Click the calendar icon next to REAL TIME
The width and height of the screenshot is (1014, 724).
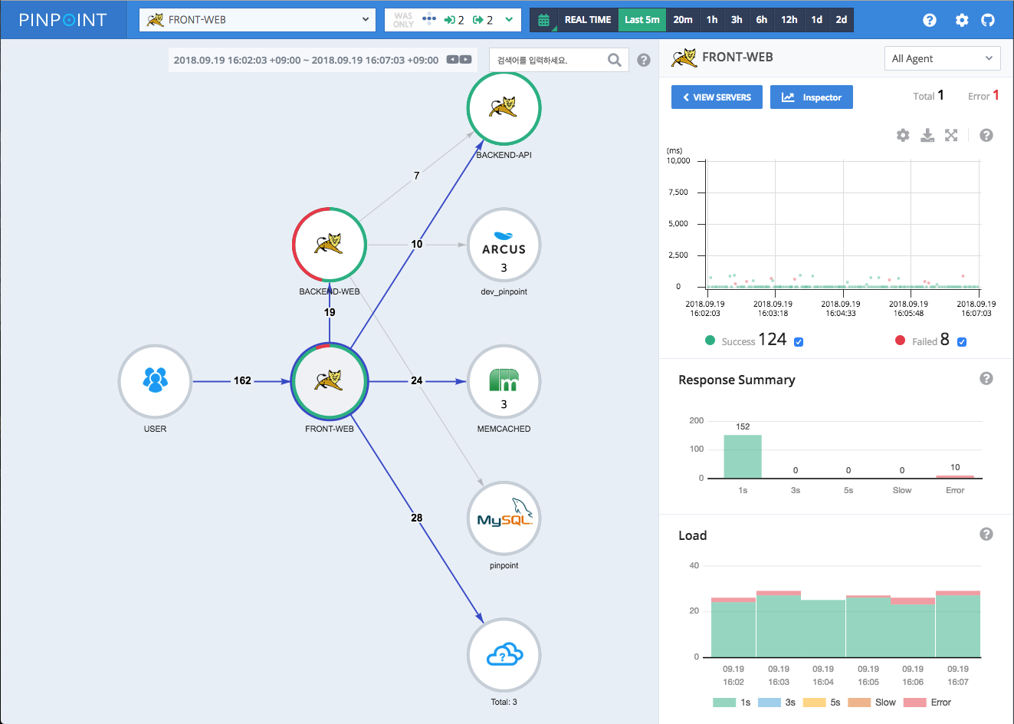click(x=543, y=20)
